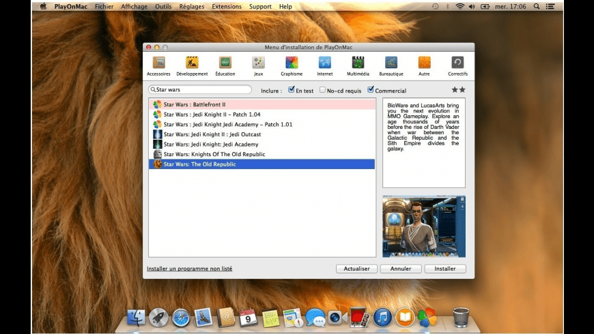The height and width of the screenshot is (334, 594).
Task: Open the Jeux games category
Action: coord(258,66)
